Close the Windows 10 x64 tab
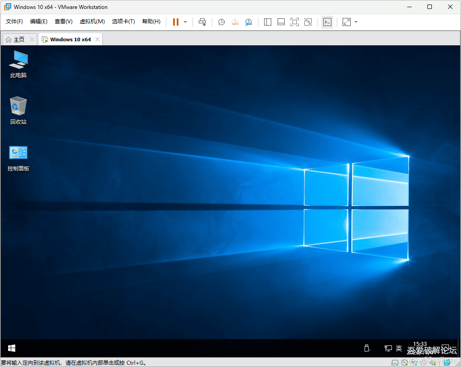 click(x=98, y=39)
